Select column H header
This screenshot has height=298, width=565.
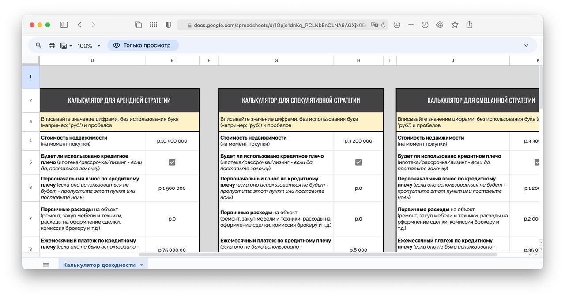click(x=358, y=60)
